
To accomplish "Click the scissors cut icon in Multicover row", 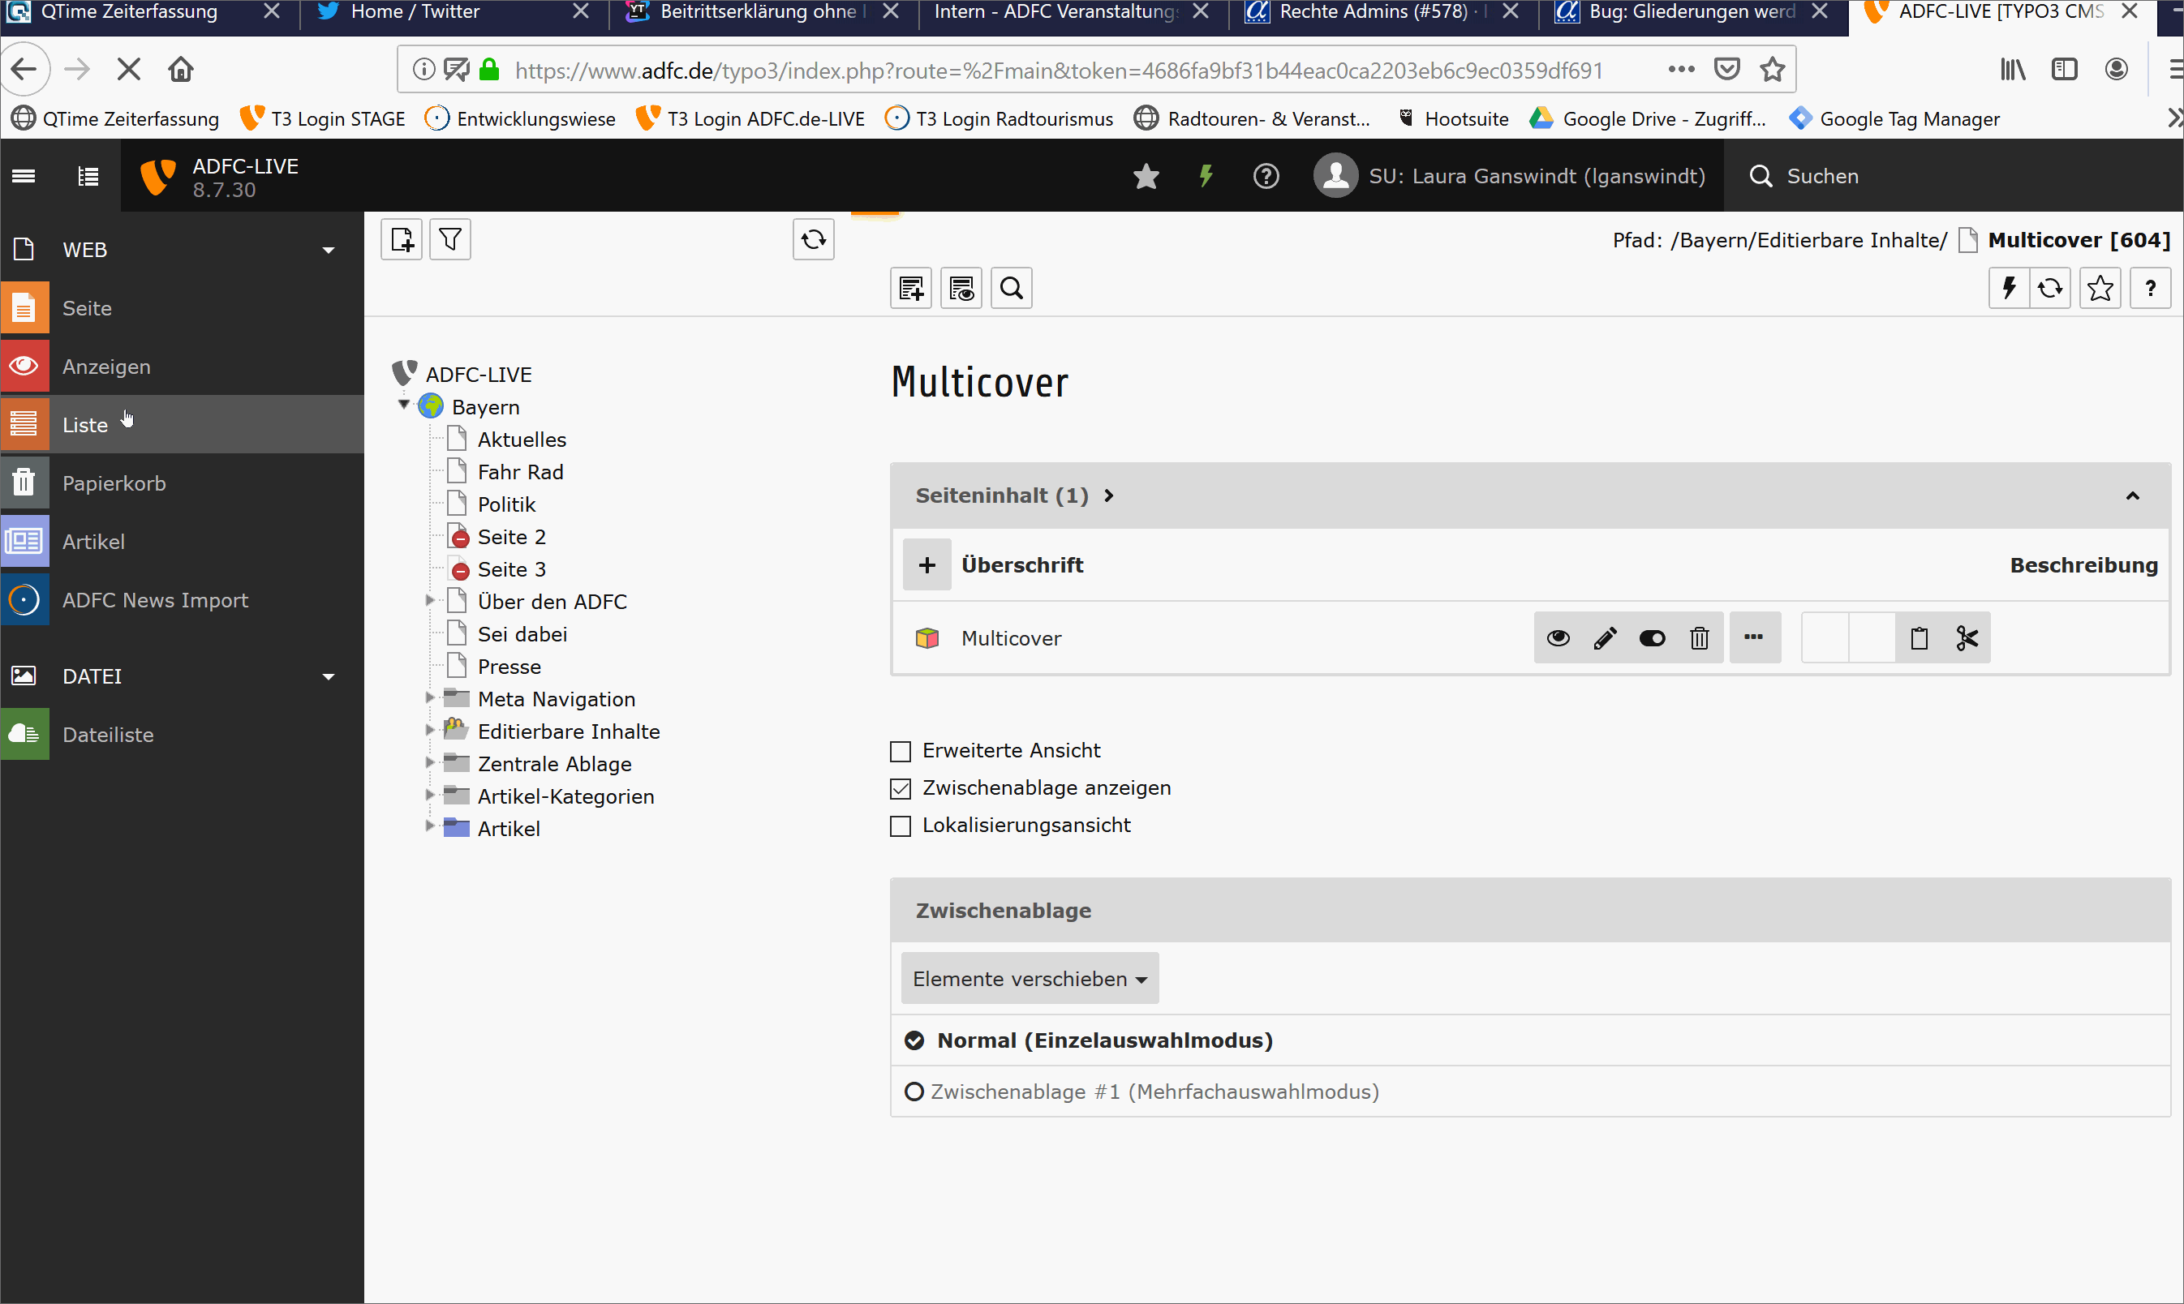I will coord(1967,638).
